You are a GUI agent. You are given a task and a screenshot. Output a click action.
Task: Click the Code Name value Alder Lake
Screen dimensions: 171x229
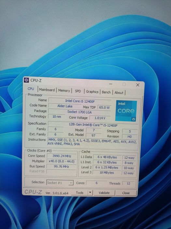coord(65,106)
